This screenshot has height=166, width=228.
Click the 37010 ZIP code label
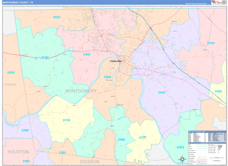pyautogui.click(x=211, y=43)
